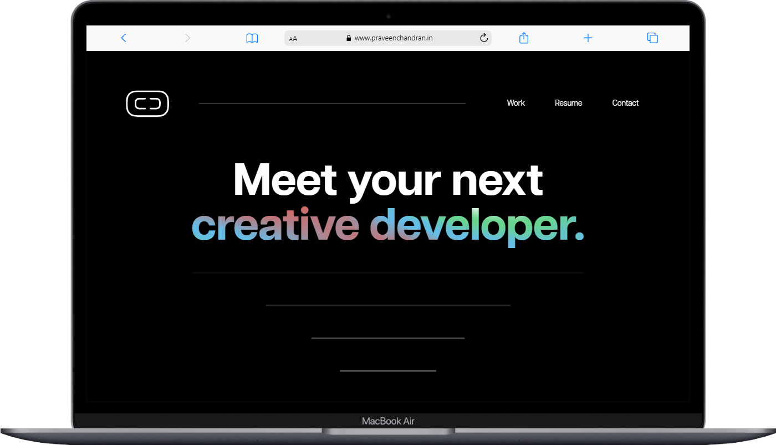776x445 pixels.
Task: Click the rounded CD site logo
Action: (147, 104)
